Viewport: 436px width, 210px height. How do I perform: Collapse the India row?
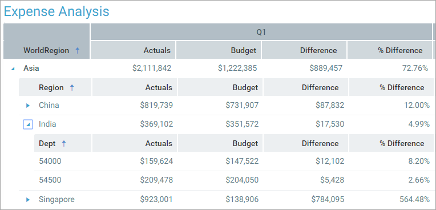coord(28,124)
